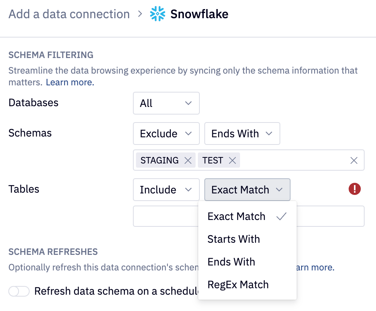Click the Snowflake logo icon
This screenshot has height=311, width=376.
[x=158, y=14]
